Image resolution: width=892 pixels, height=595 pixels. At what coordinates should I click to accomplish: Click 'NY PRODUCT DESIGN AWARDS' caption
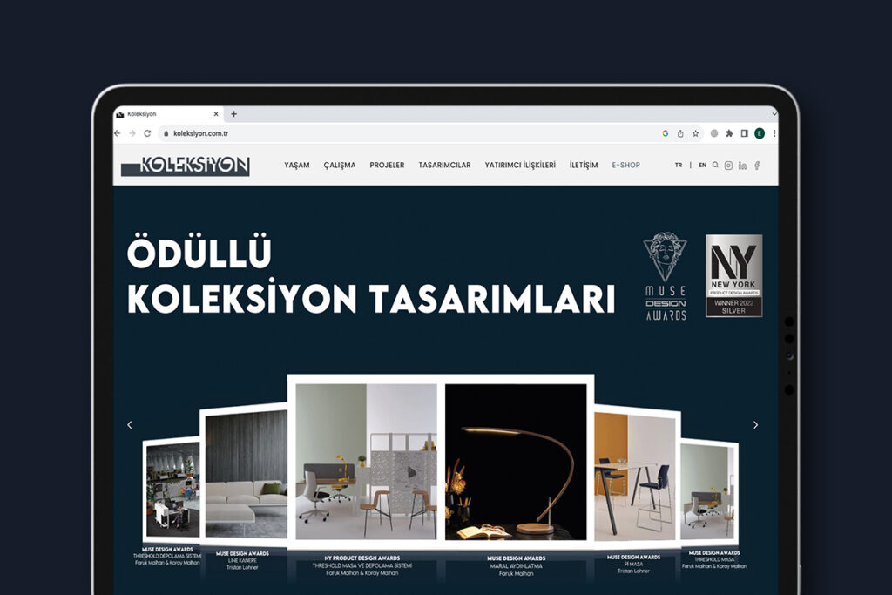click(x=362, y=558)
